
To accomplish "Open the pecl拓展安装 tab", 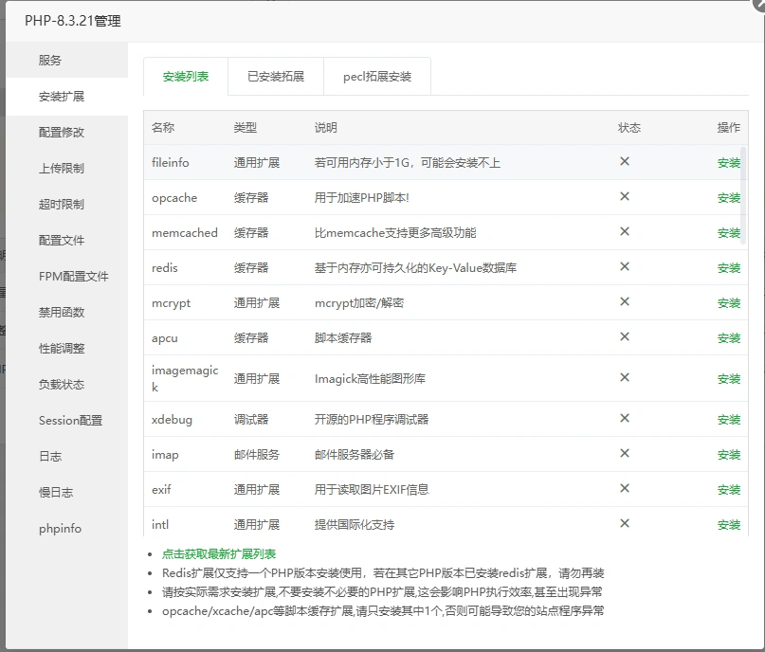I will 377,77.
